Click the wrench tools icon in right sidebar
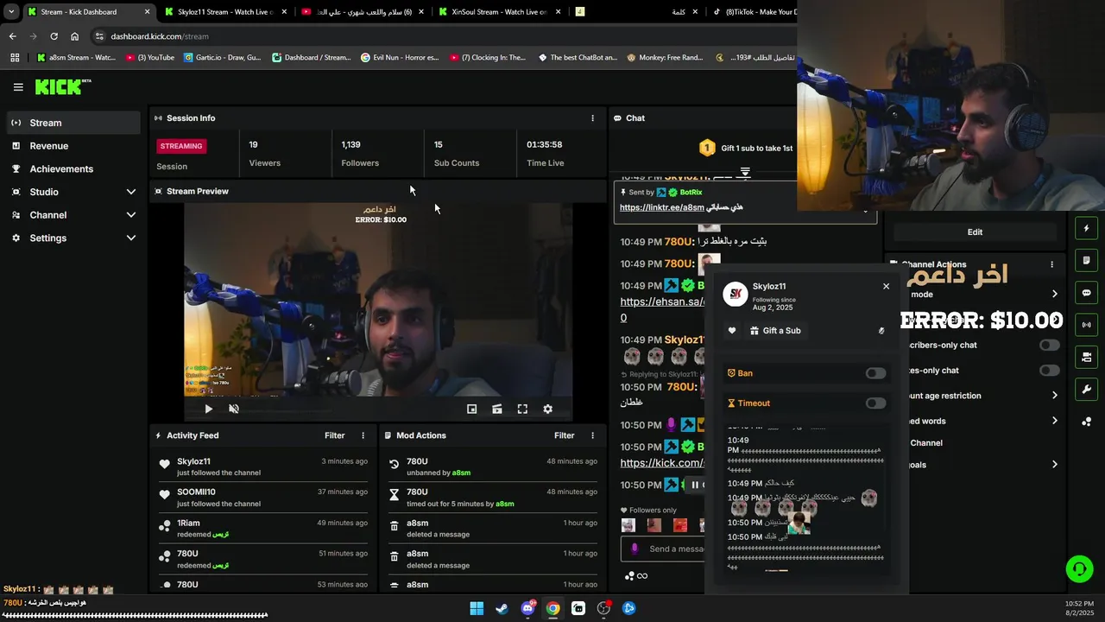Screen dimensions: 1105x622 pyautogui.click(x=1086, y=390)
